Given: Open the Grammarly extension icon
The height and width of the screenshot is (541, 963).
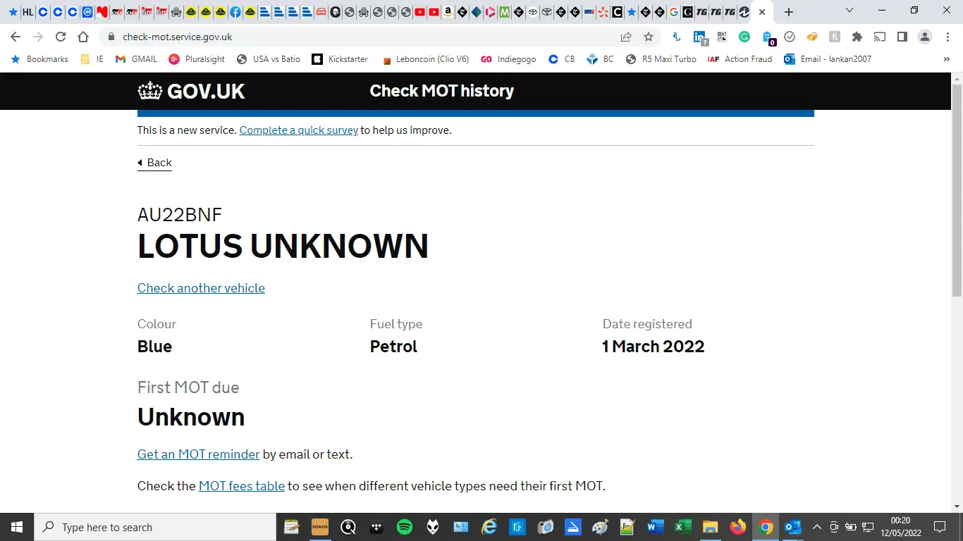Looking at the screenshot, I should point(744,37).
